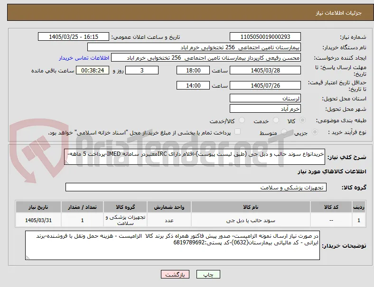Viewport: 374px width, 287px height.
Task: Click the اطلاعات کالاهای مورد نیاز heading
Action: point(332,171)
